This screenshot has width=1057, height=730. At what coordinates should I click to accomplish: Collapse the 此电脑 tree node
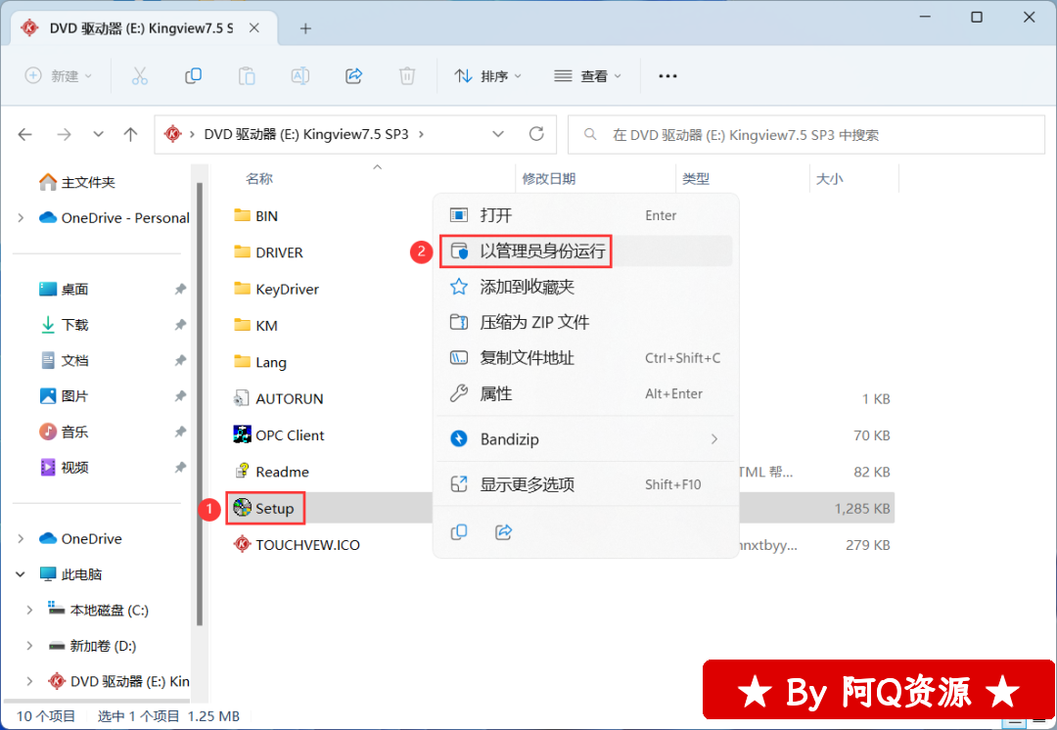tap(21, 574)
